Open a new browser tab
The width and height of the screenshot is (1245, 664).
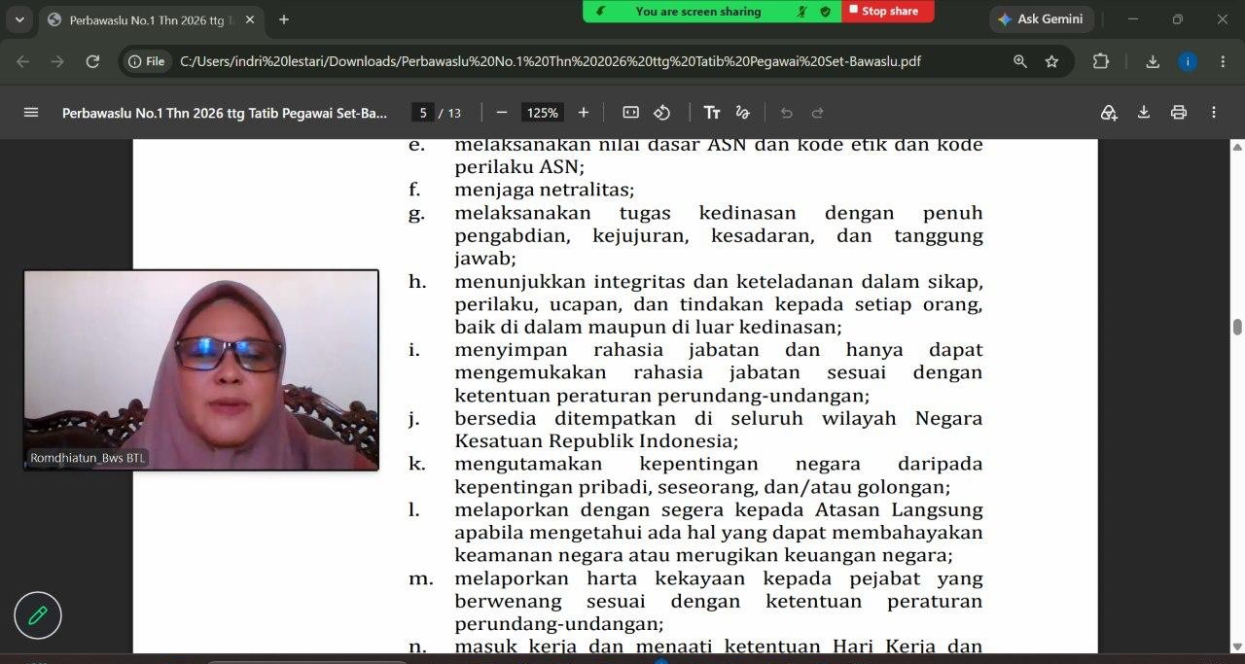[284, 19]
